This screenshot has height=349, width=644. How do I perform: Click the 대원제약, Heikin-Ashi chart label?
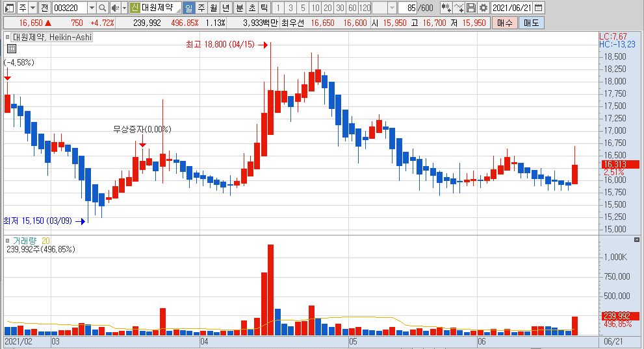click(x=52, y=38)
